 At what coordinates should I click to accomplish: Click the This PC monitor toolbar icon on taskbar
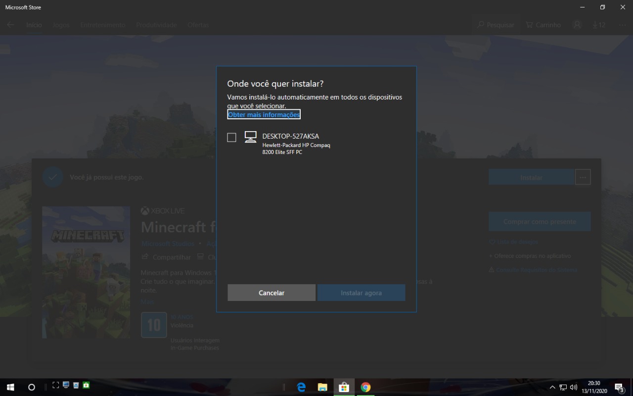[66, 385]
